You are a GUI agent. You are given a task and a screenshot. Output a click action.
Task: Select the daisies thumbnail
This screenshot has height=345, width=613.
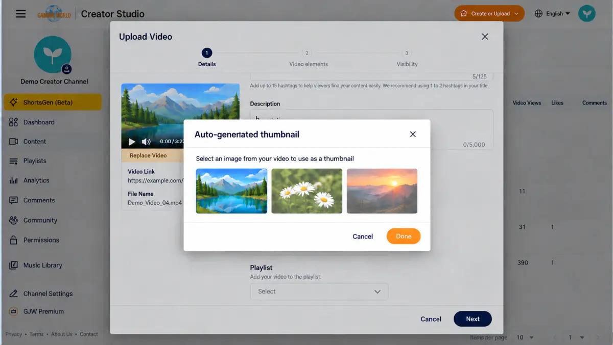(x=306, y=191)
